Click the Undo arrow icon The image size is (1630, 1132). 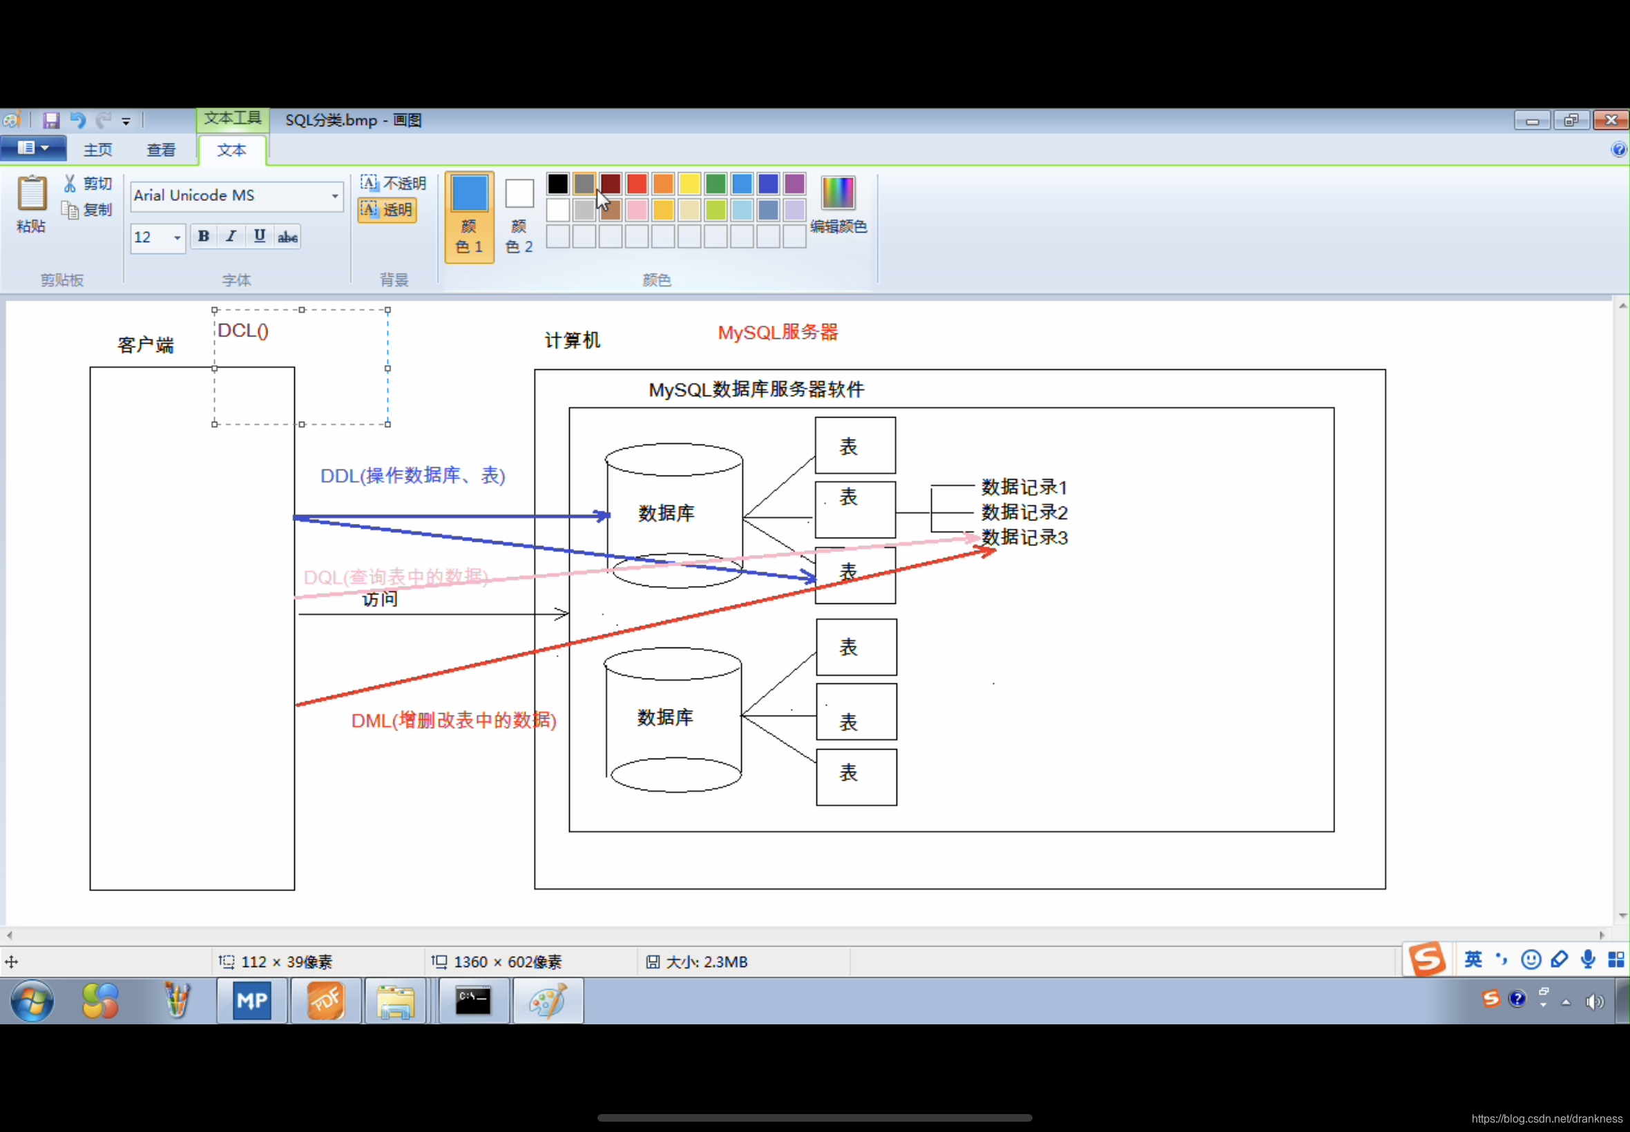(x=78, y=121)
